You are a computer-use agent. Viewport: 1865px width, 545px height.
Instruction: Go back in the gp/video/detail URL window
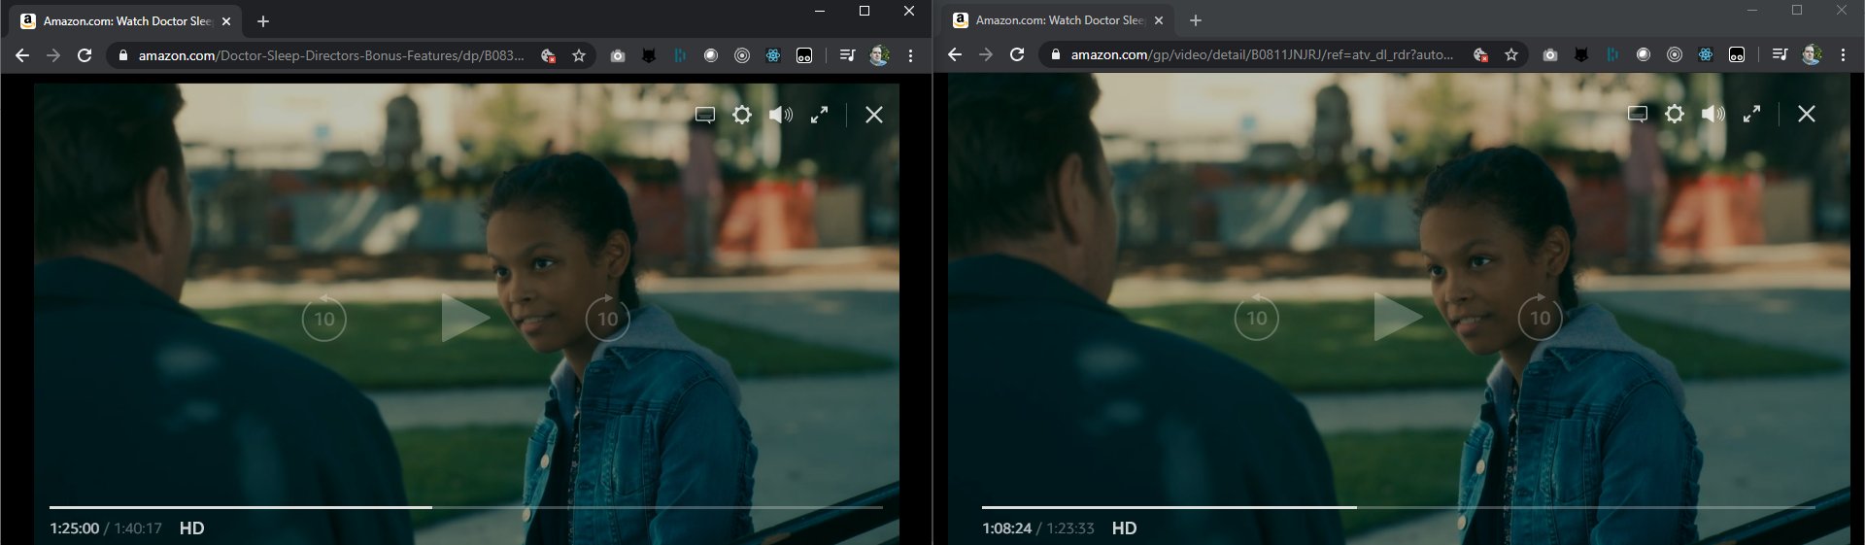955,54
